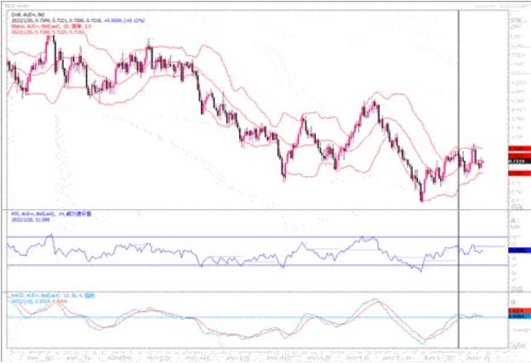The image size is (531, 363).
Task: Click the dashed MACD zero line
Action: [x=255, y=317]
